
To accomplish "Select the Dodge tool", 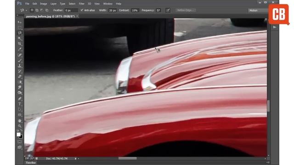I will [x=20, y=93].
